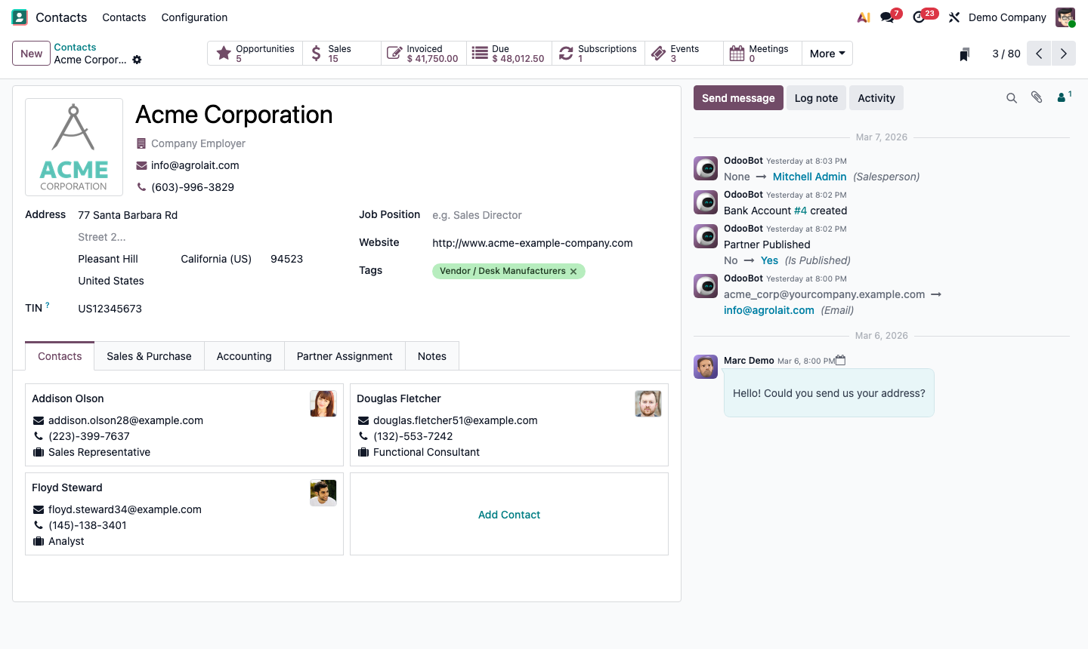
Task: Open the AI assistant
Action: click(864, 17)
